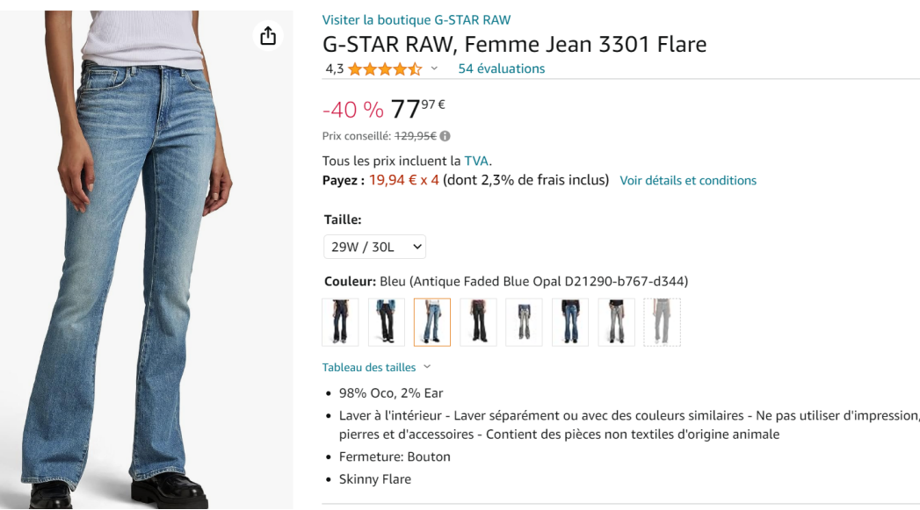Viewport: 920px width, 510px height.
Task: Visit the G-STAR RAW boutique link
Action: [417, 19]
